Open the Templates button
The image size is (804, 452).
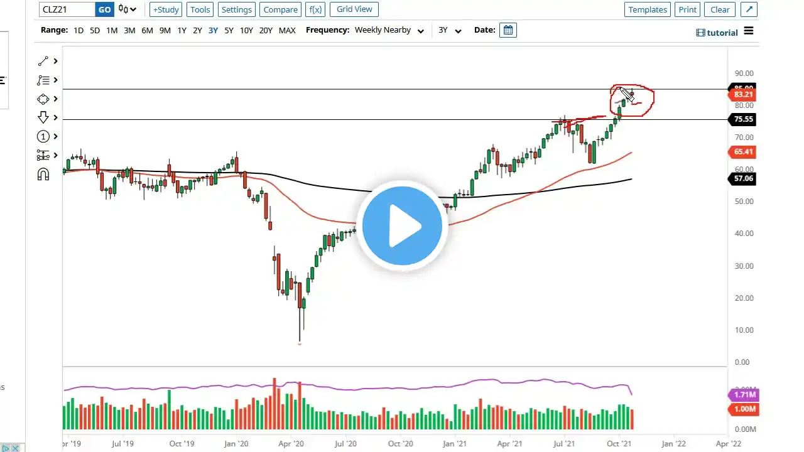pos(648,9)
